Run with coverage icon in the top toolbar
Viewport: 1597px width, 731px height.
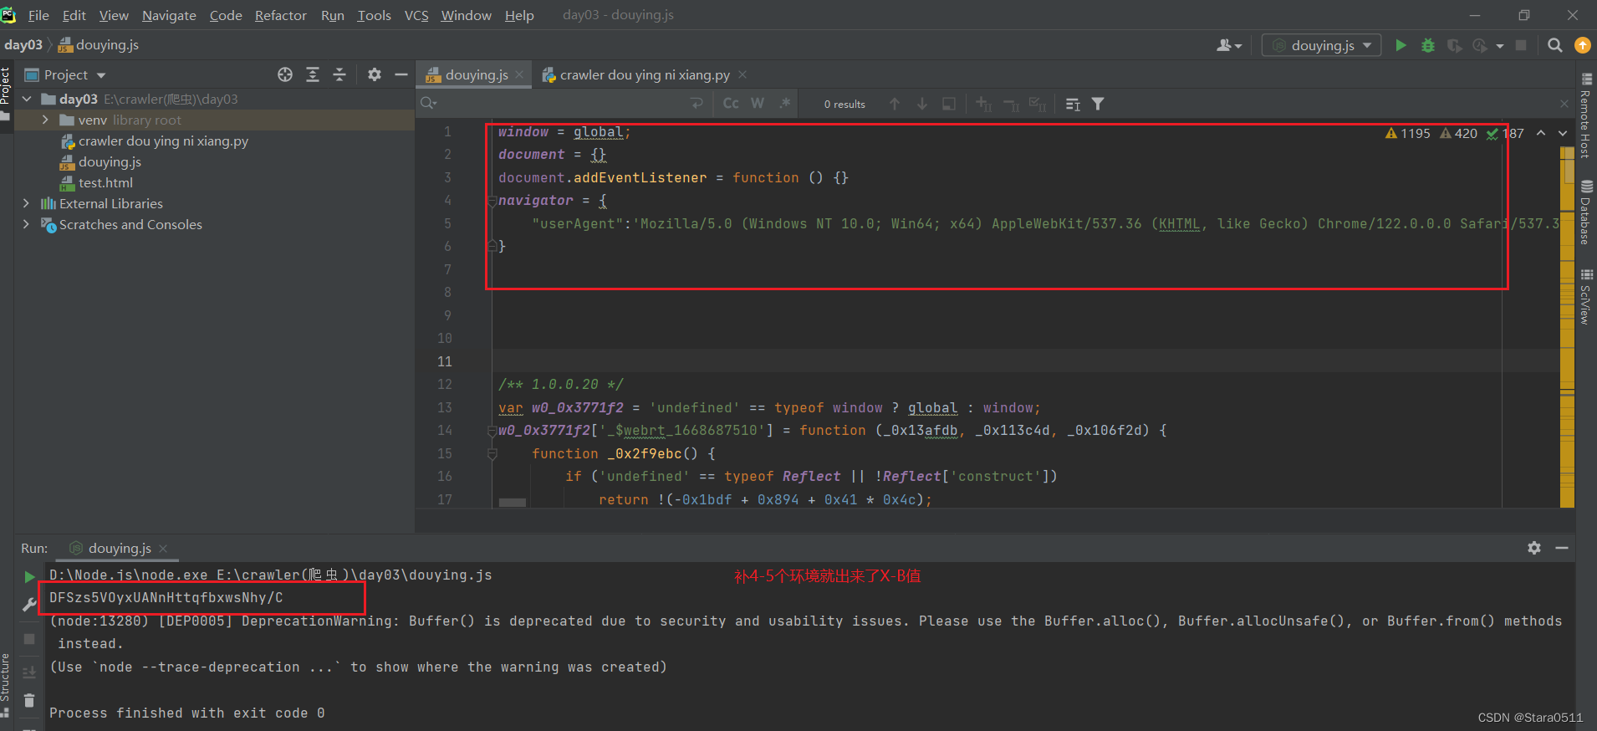point(1455,45)
